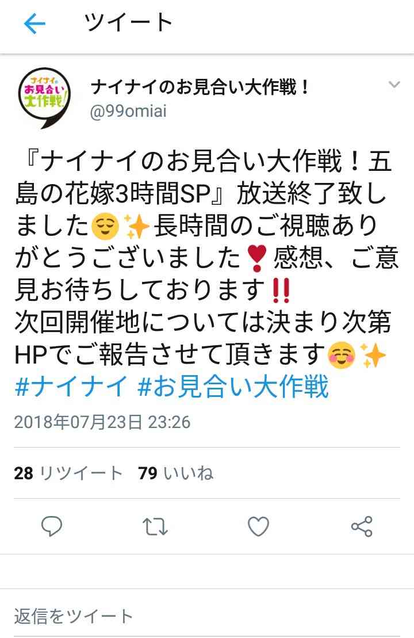View the 28 リツイート list

(68, 473)
